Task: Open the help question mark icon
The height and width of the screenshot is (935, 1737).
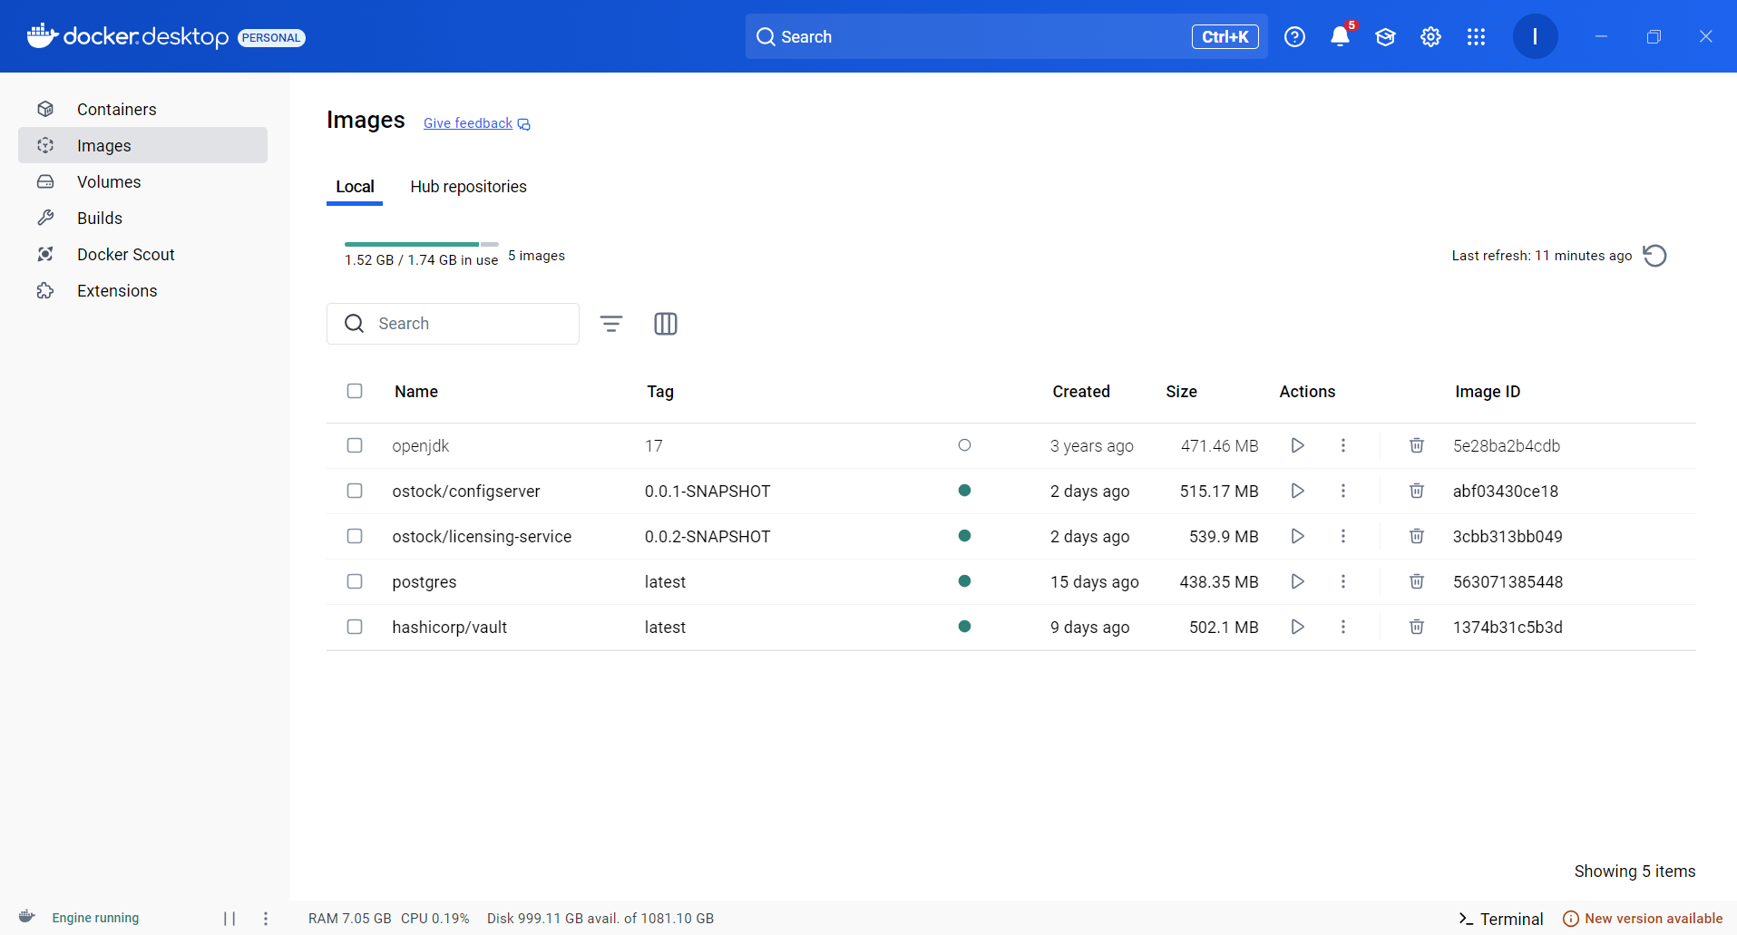Action: click(1294, 36)
